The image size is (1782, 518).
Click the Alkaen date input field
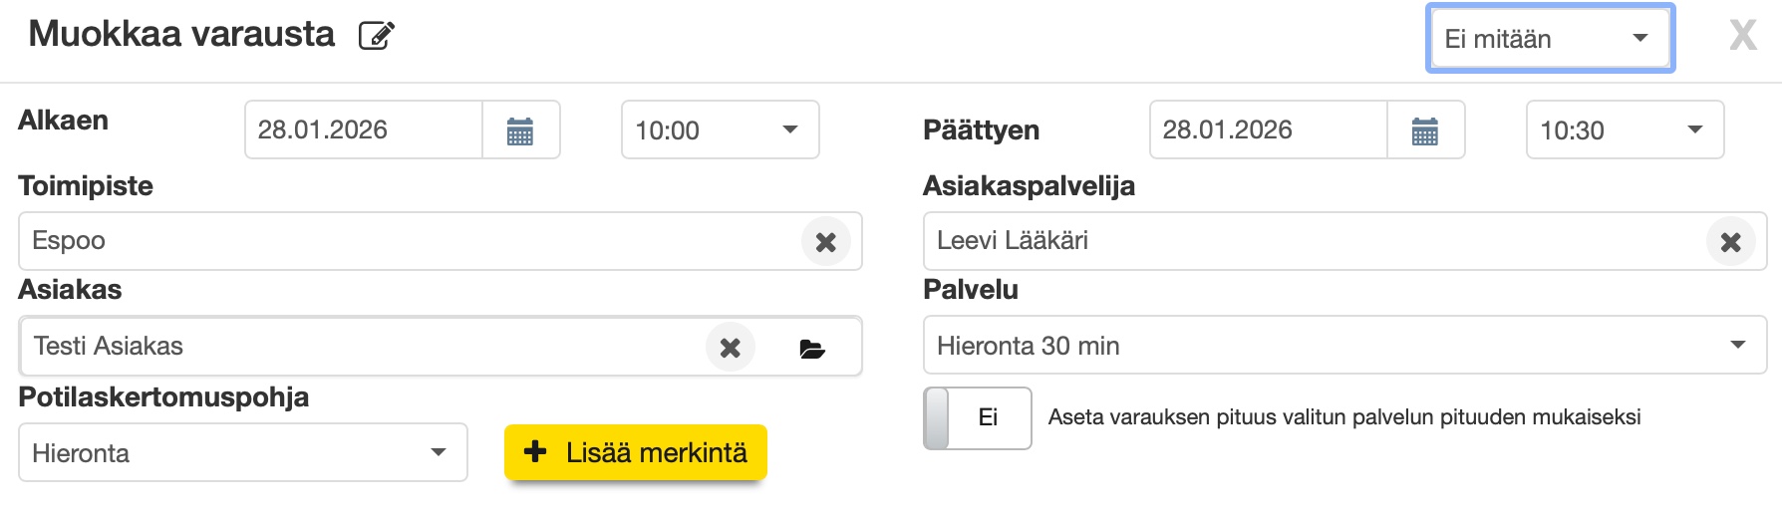364,130
